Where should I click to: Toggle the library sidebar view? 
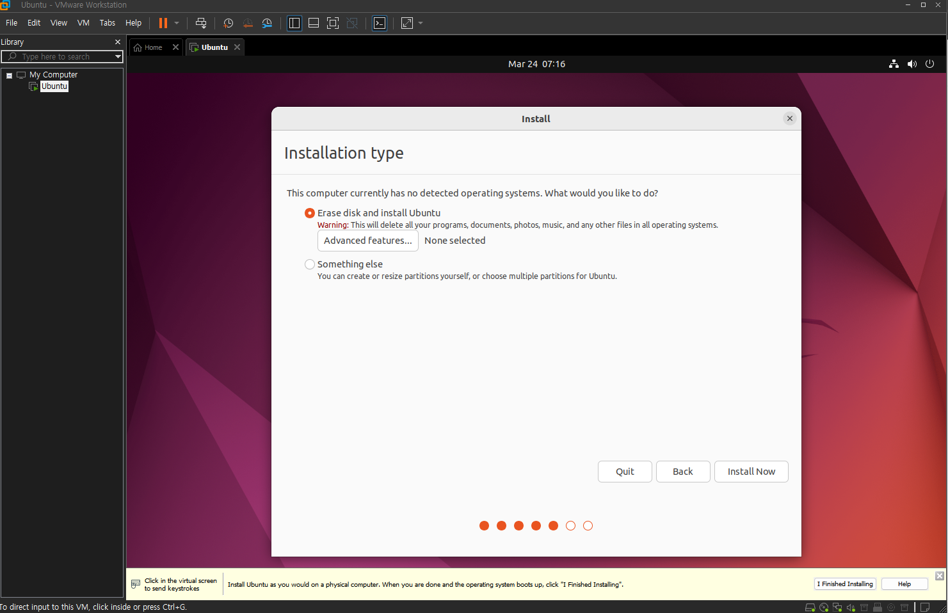(294, 23)
